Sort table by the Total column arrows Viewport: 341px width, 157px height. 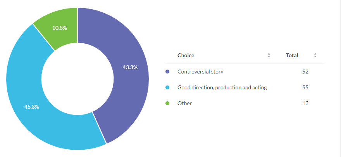(x=315, y=55)
